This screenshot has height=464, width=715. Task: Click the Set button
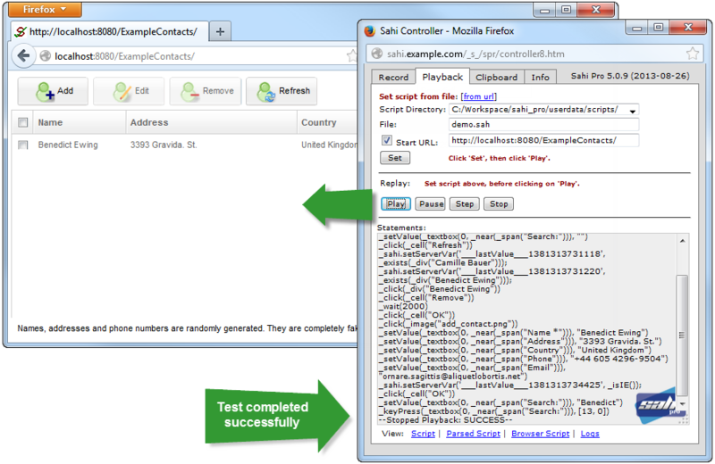point(395,158)
